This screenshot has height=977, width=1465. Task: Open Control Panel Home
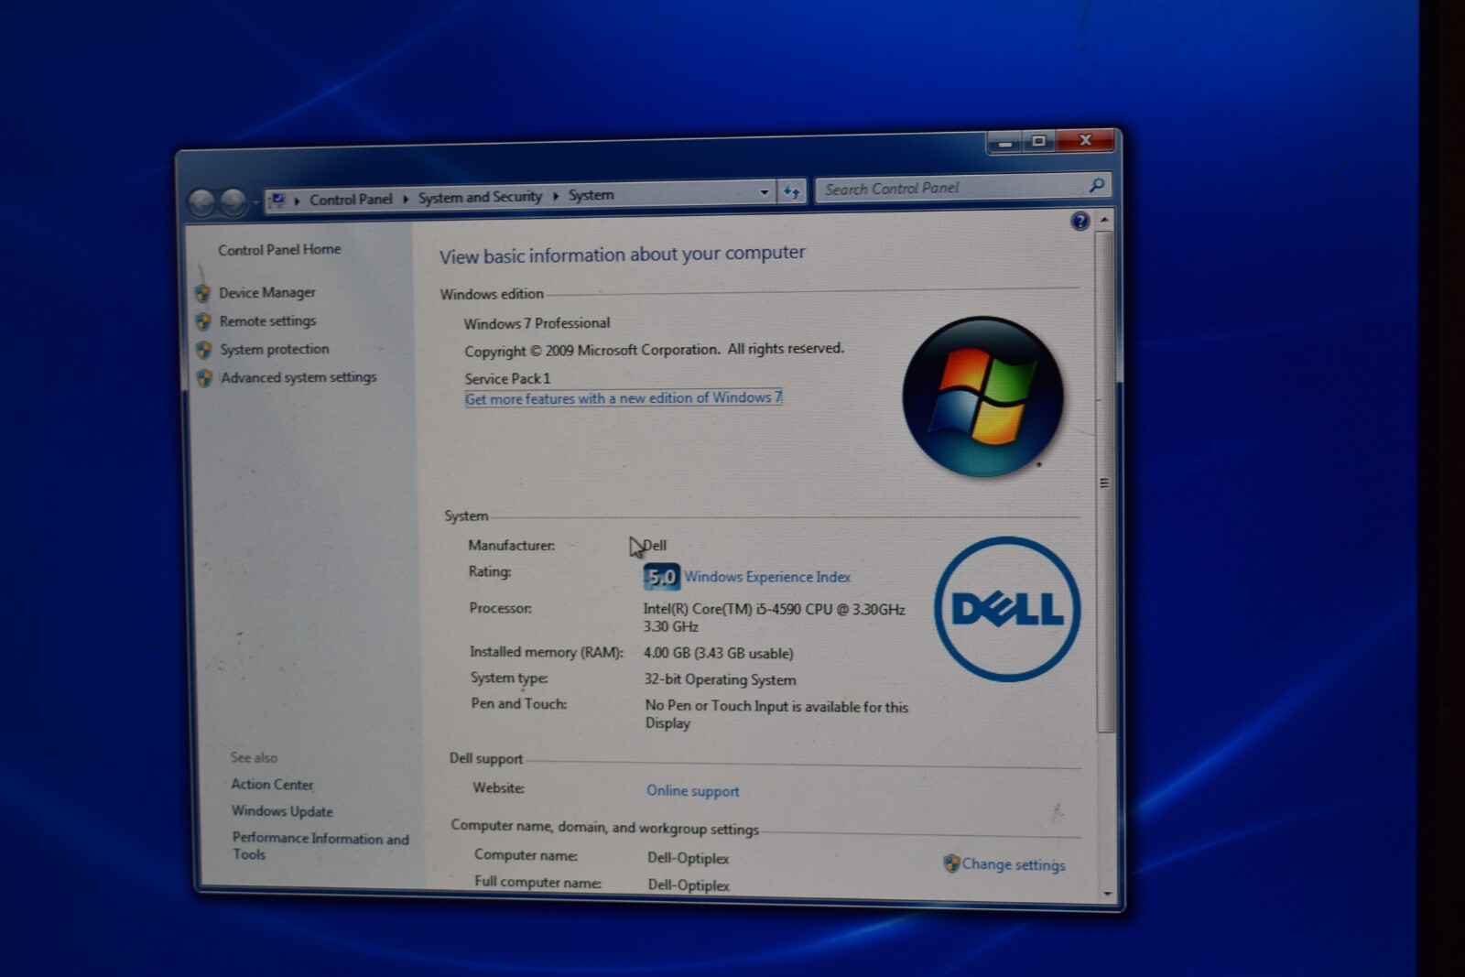pyautogui.click(x=279, y=249)
